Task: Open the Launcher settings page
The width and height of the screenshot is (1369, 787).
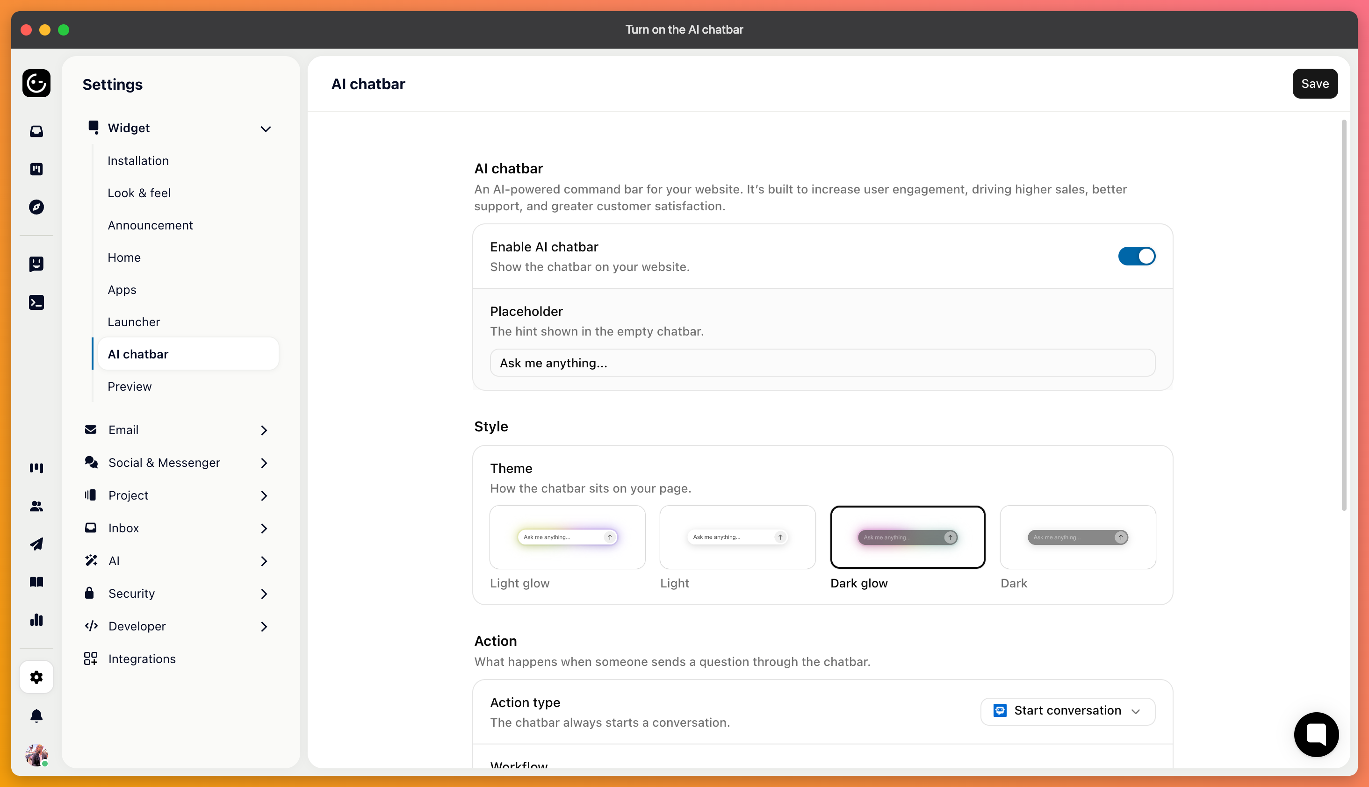Action: point(134,322)
